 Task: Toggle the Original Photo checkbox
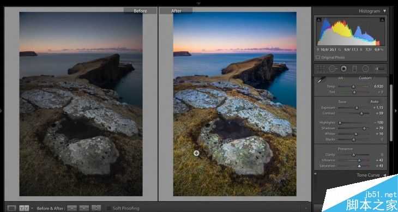coord(318,58)
